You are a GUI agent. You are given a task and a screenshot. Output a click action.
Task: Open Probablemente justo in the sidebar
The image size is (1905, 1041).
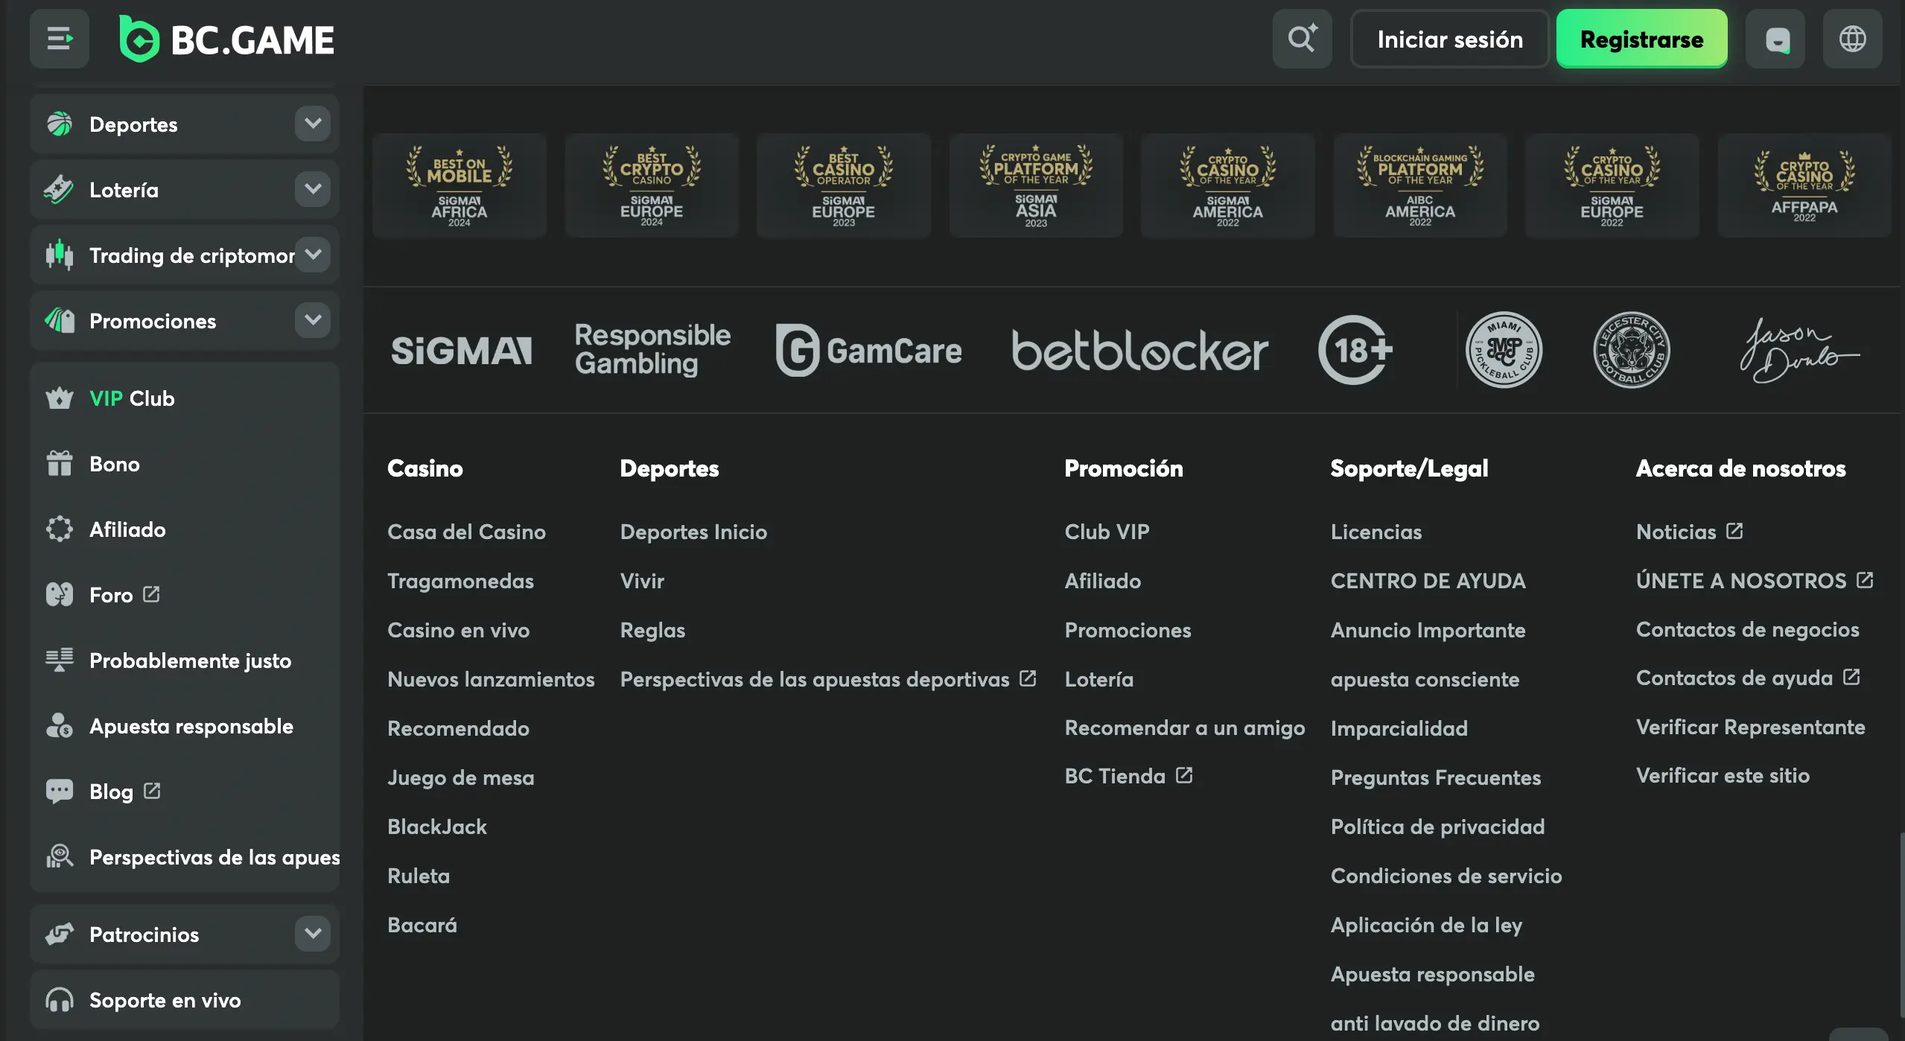pos(185,660)
